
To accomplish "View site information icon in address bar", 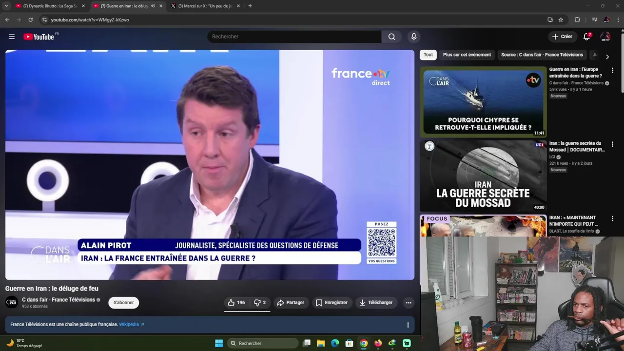I will pyautogui.click(x=44, y=19).
